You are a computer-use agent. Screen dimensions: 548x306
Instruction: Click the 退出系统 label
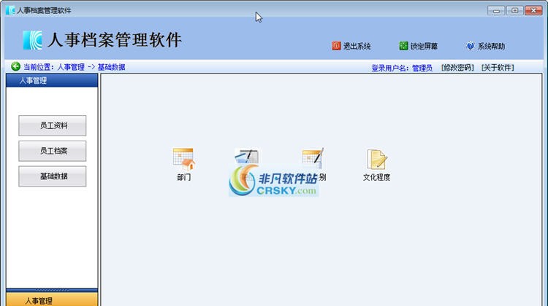point(357,46)
